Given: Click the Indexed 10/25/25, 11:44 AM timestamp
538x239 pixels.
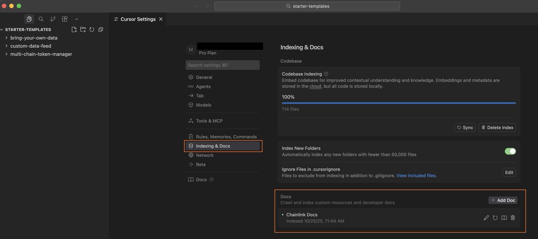Looking at the screenshot, I should 315,221.
